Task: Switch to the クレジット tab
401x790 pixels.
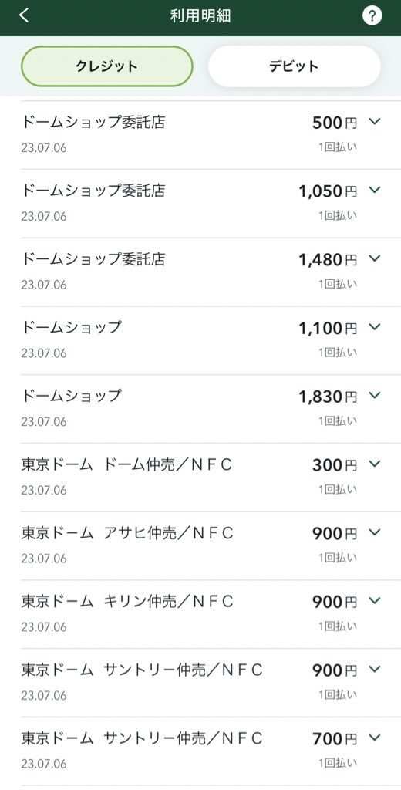Action: (x=106, y=66)
